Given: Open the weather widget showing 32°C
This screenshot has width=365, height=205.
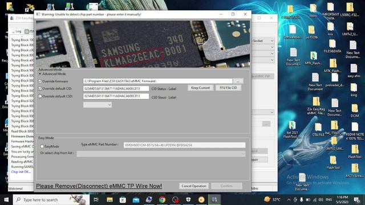Looking at the screenshot, I should tap(272, 199).
